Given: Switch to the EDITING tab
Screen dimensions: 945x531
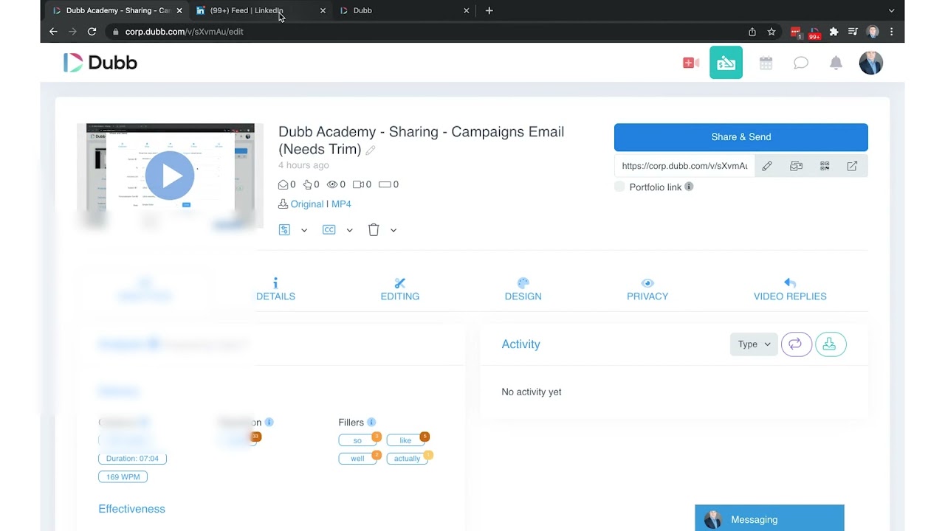Looking at the screenshot, I should [400, 290].
